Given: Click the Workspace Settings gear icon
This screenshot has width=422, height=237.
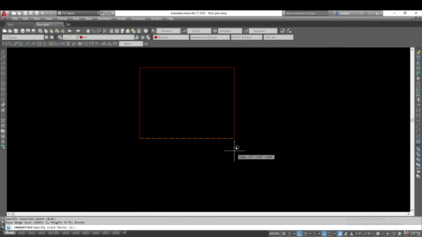Looking at the screenshot, I should (46, 38).
